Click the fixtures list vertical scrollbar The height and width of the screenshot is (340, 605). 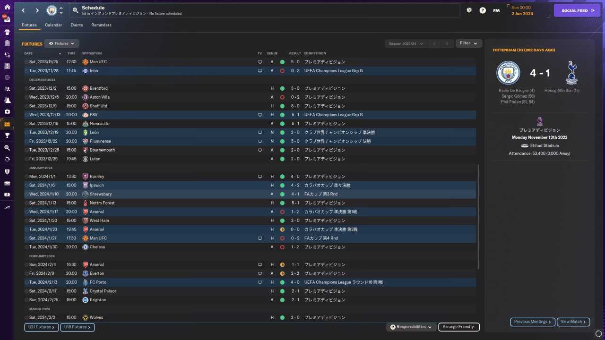coord(479,217)
